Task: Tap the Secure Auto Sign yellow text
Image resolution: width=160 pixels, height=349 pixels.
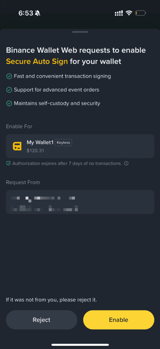Action: click(37, 61)
